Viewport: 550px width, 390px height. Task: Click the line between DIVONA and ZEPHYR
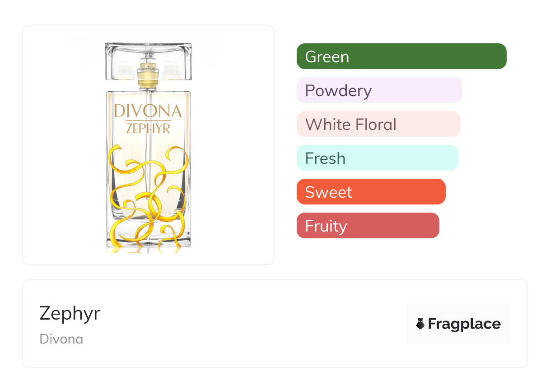(148, 120)
